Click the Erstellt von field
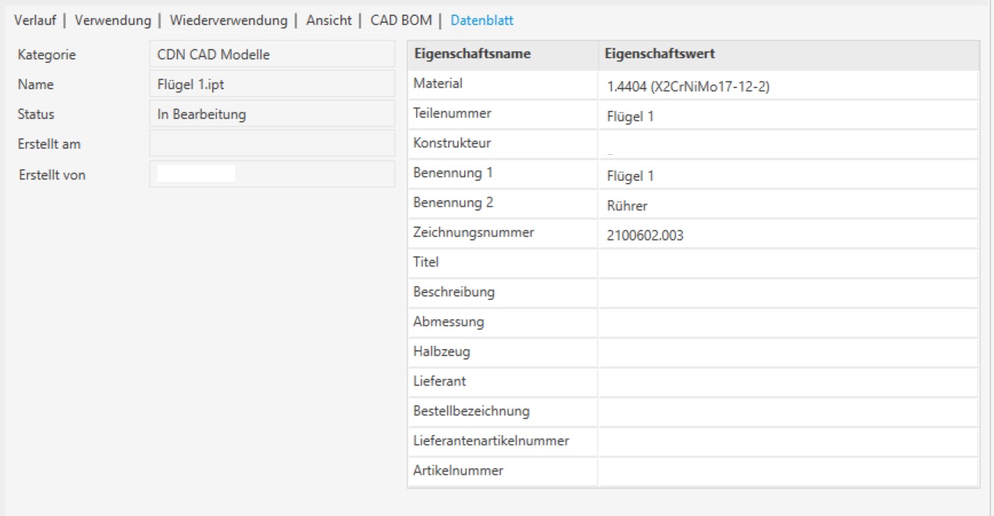 (272, 174)
